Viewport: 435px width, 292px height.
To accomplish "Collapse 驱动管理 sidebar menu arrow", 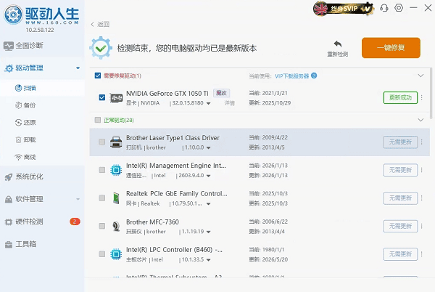I will (78, 68).
